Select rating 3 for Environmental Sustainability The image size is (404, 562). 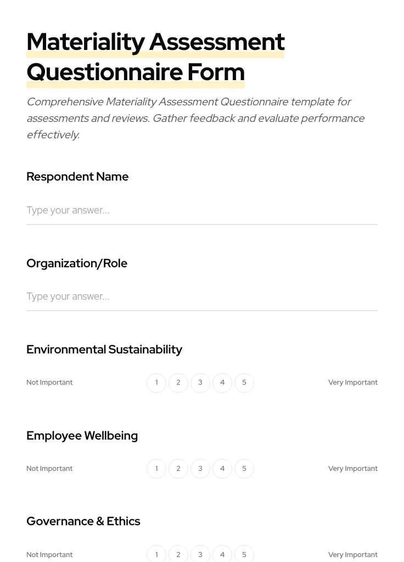coord(200,383)
